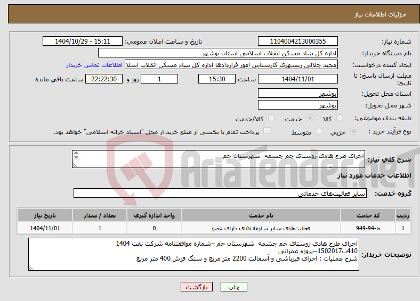Click the تعداد / مقدار column header

tap(100, 215)
